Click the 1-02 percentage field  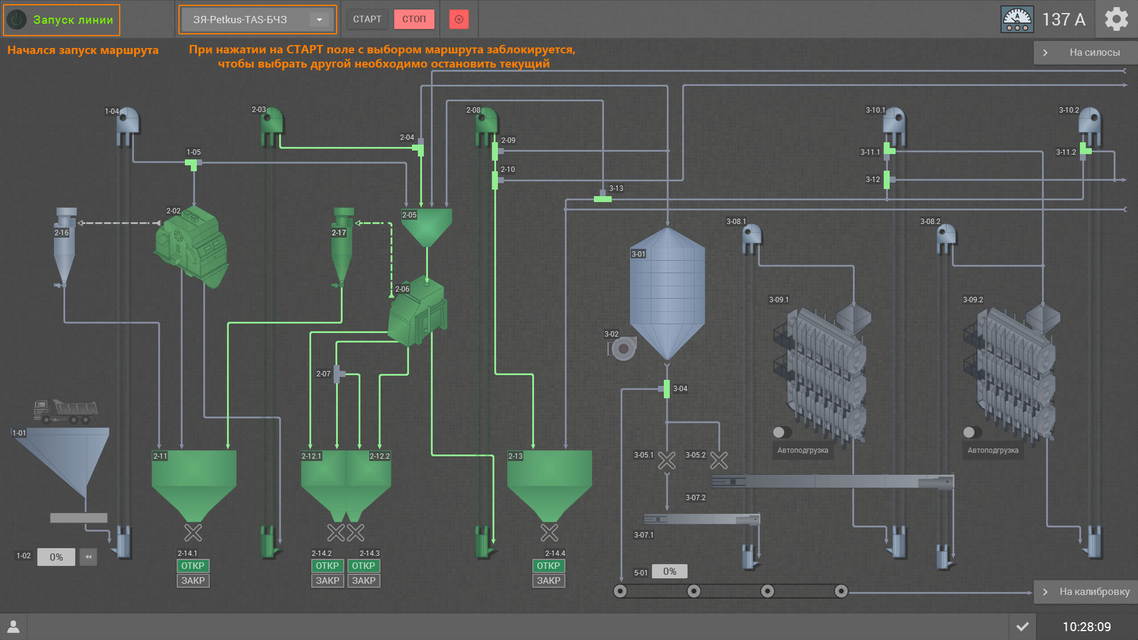point(56,557)
